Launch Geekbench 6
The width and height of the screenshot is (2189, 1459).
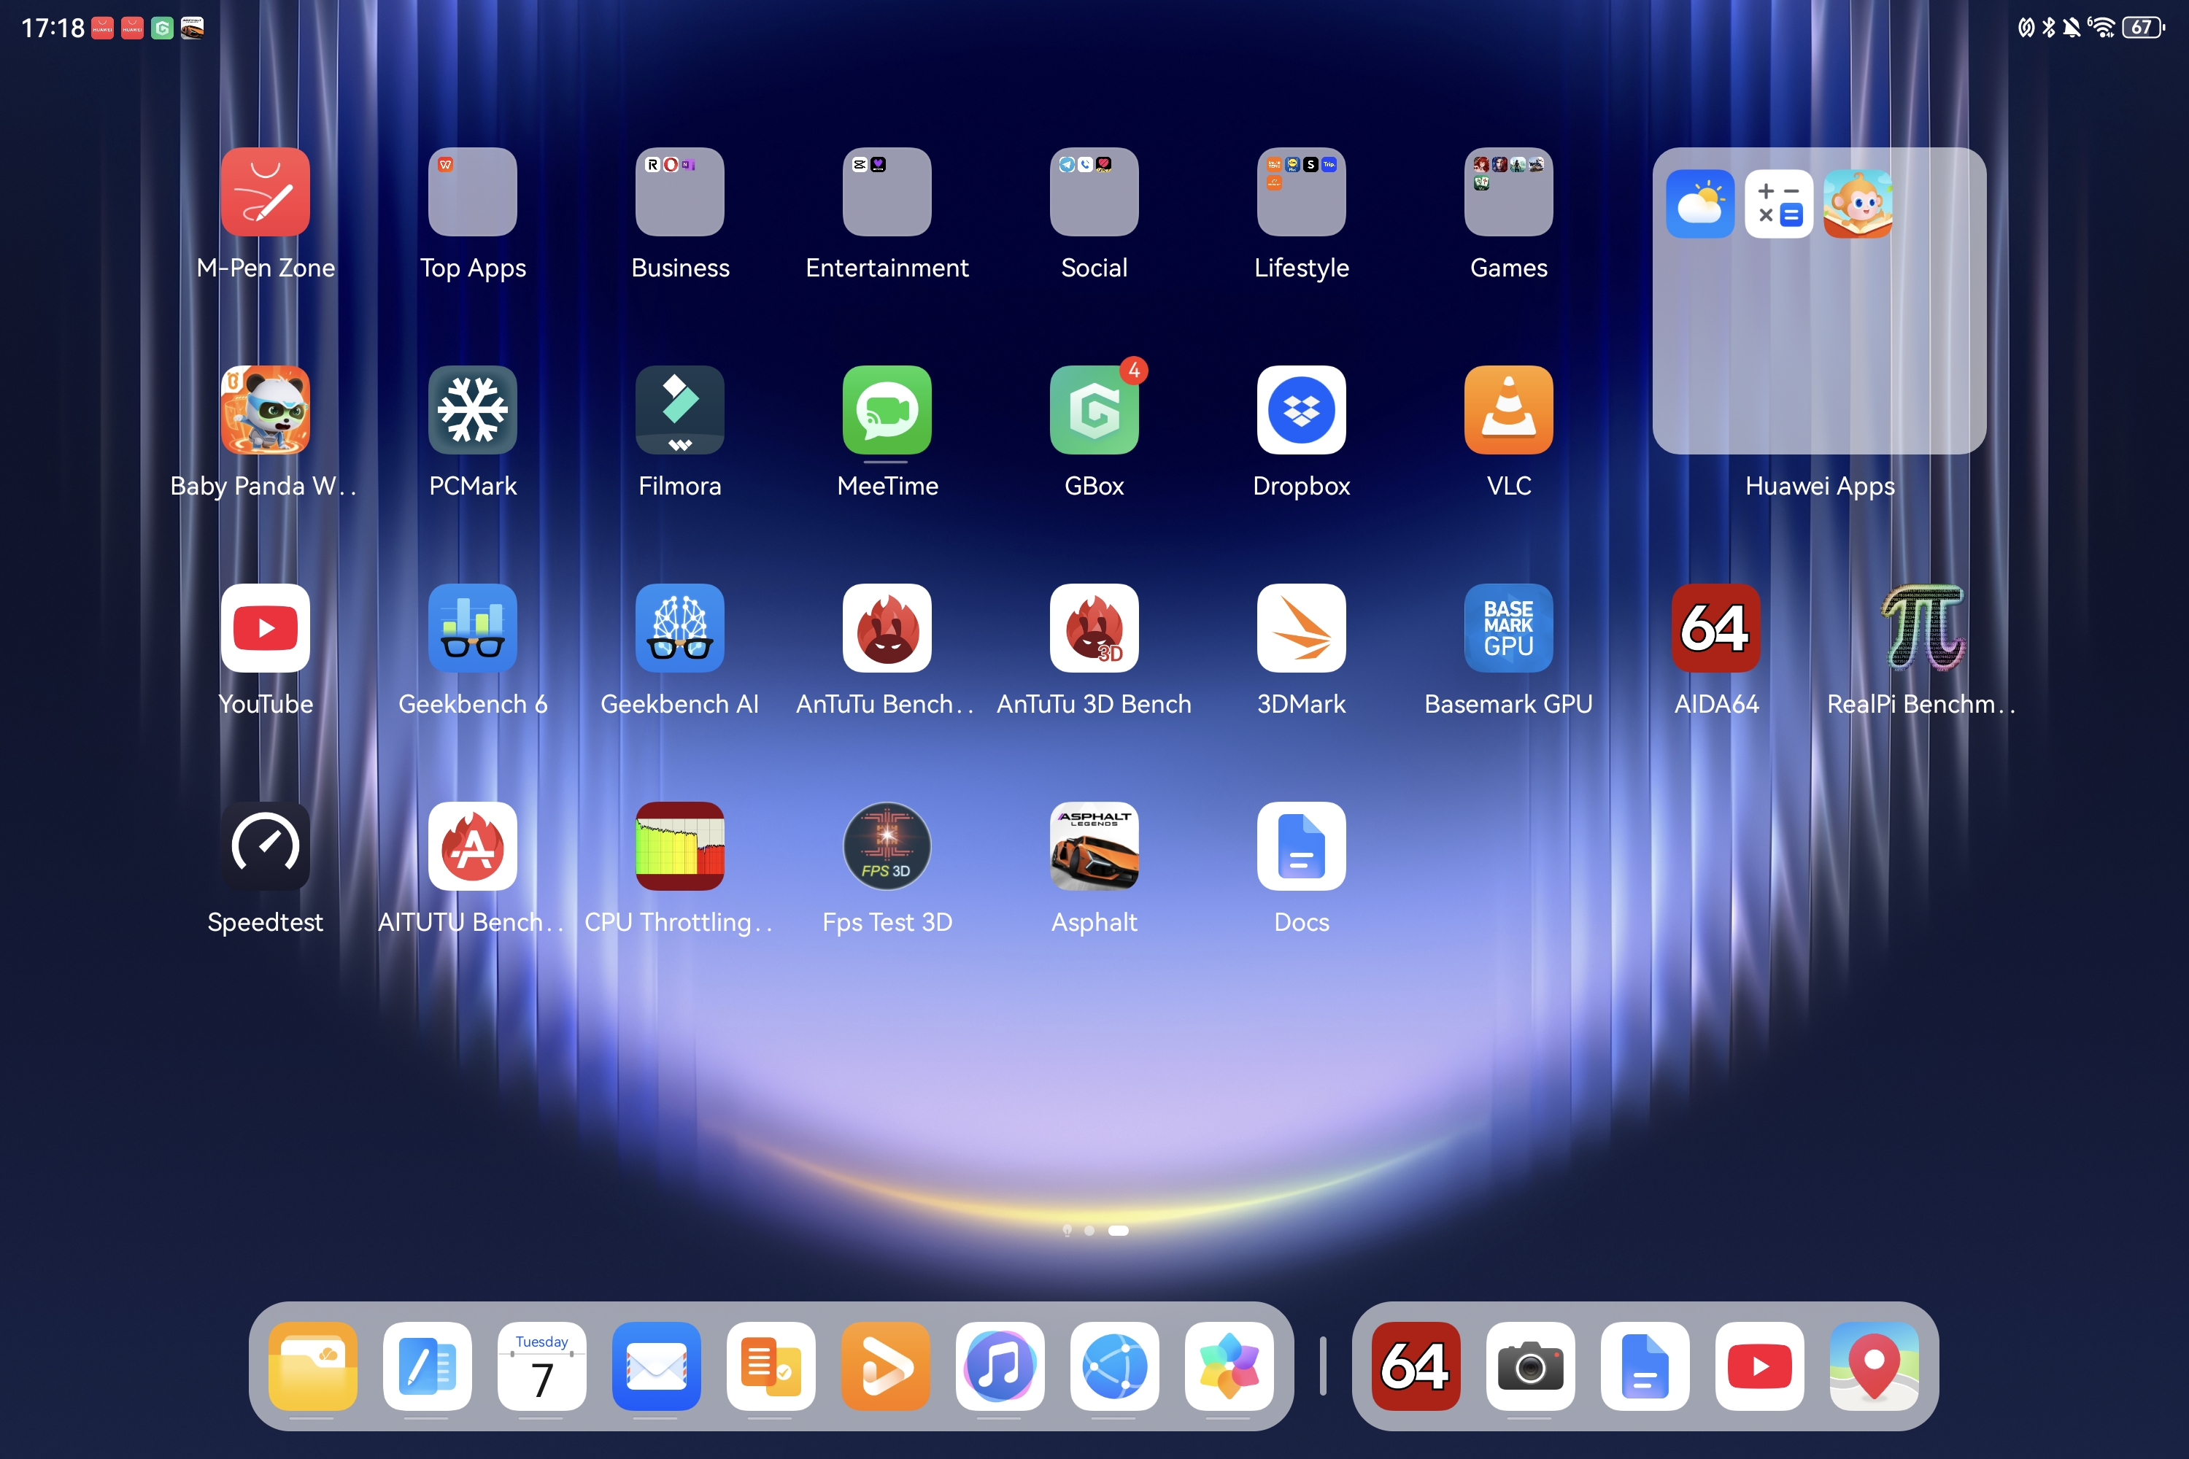(x=473, y=628)
